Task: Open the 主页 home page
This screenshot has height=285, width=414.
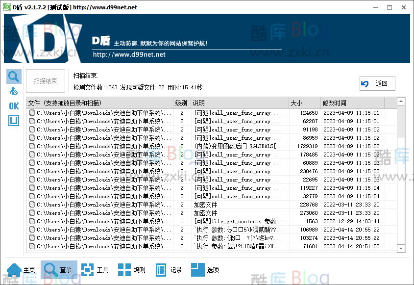Action: (22, 270)
